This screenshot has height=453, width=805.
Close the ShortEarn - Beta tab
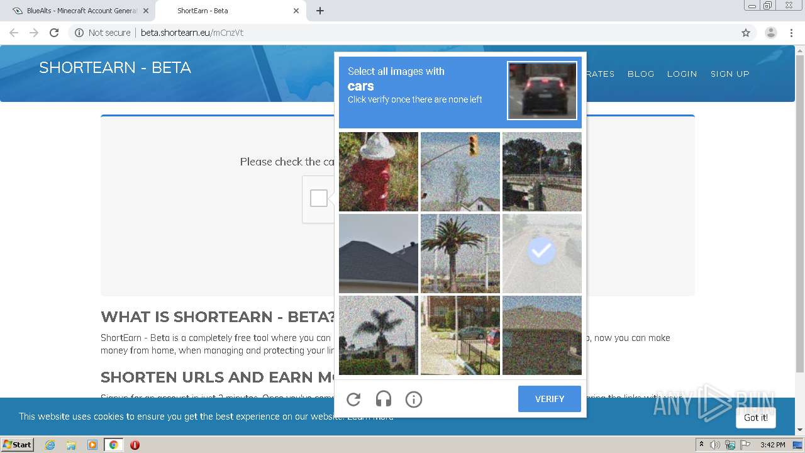tap(296, 11)
